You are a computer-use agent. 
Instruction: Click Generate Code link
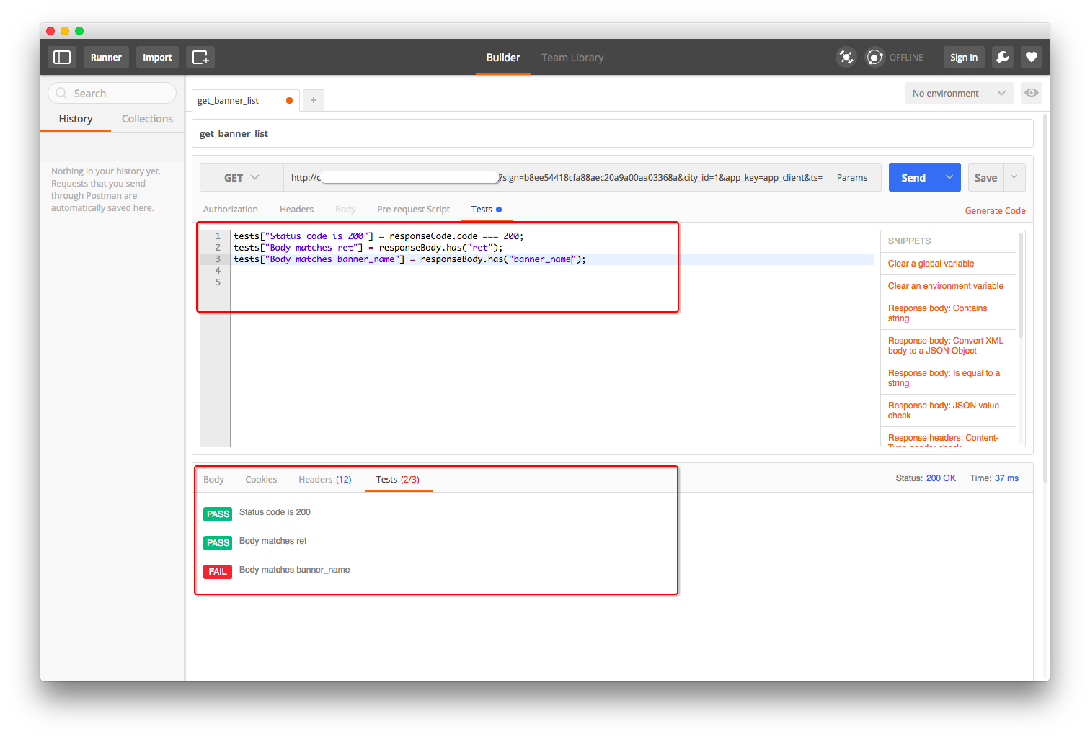pos(995,210)
